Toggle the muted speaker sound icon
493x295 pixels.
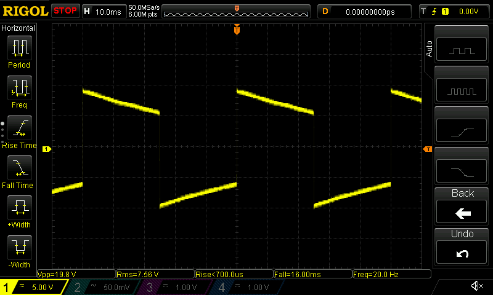coord(477,286)
